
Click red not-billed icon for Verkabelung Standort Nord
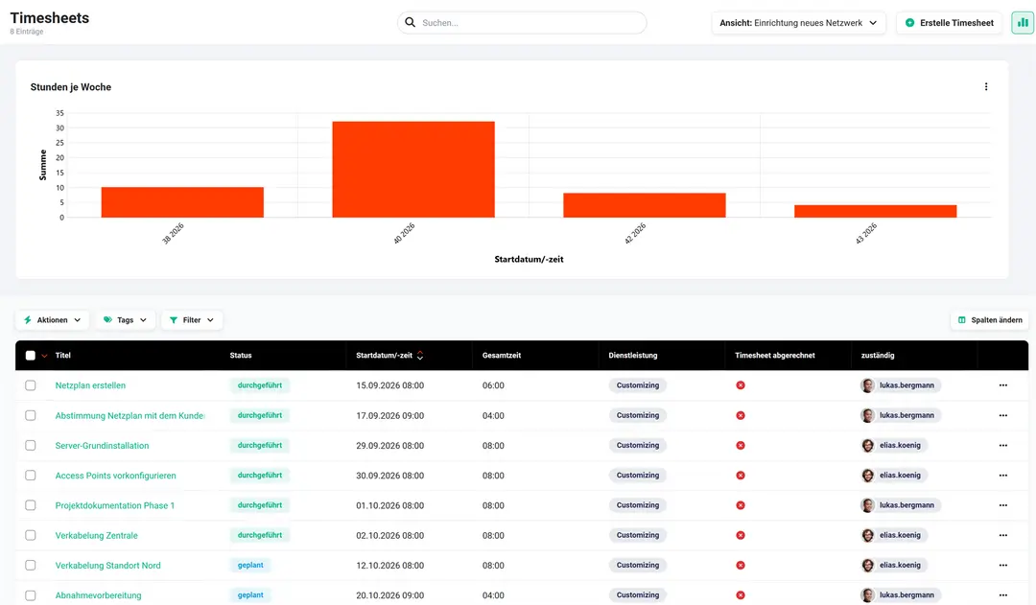pos(741,566)
